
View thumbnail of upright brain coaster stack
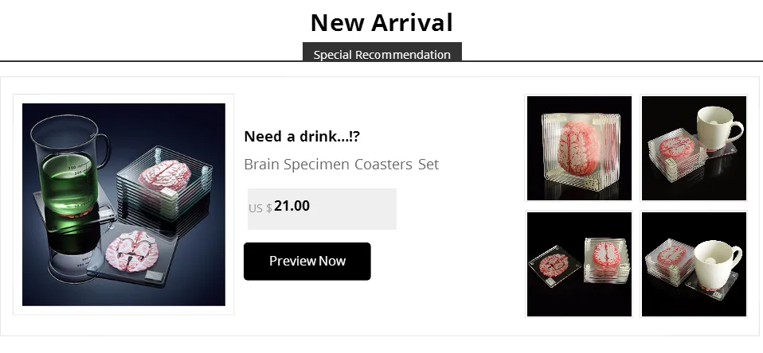(x=579, y=148)
